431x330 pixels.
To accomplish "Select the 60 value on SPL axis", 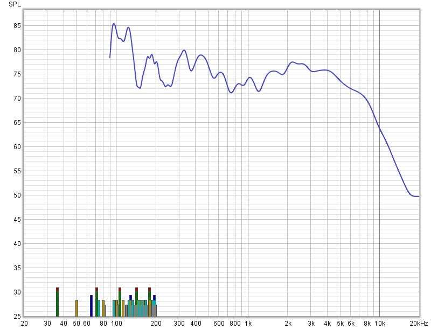I will (x=17, y=147).
